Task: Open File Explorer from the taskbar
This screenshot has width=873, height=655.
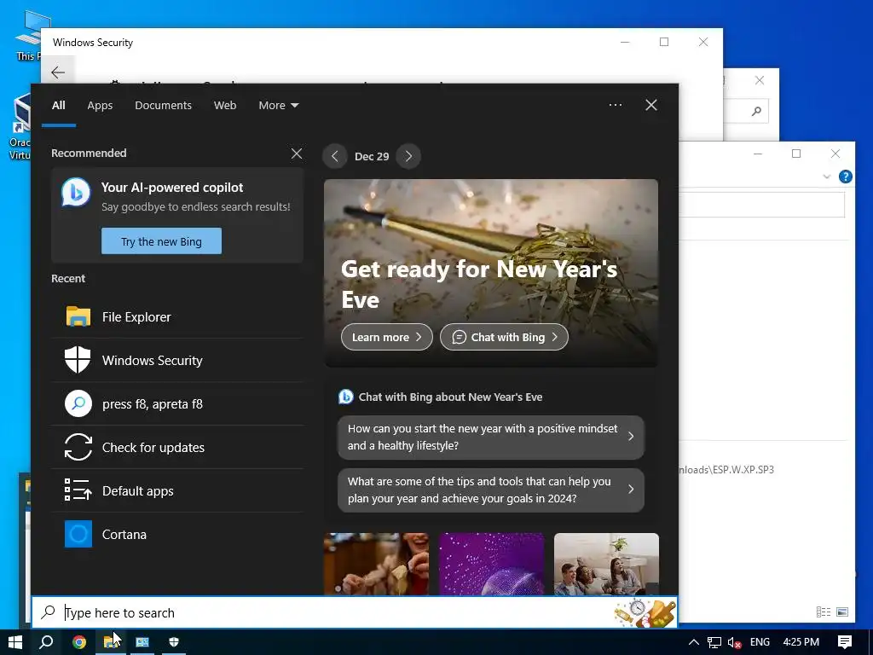Action: 111,642
